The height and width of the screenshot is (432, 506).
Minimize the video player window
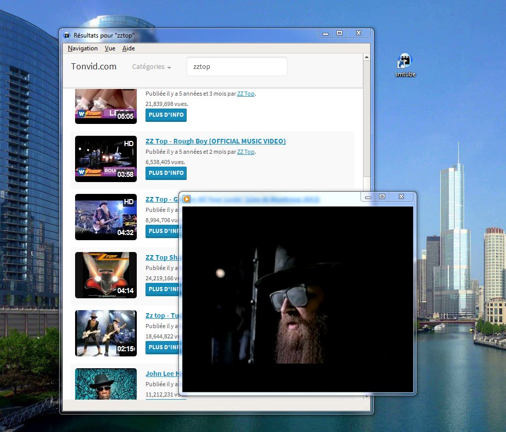click(368, 196)
